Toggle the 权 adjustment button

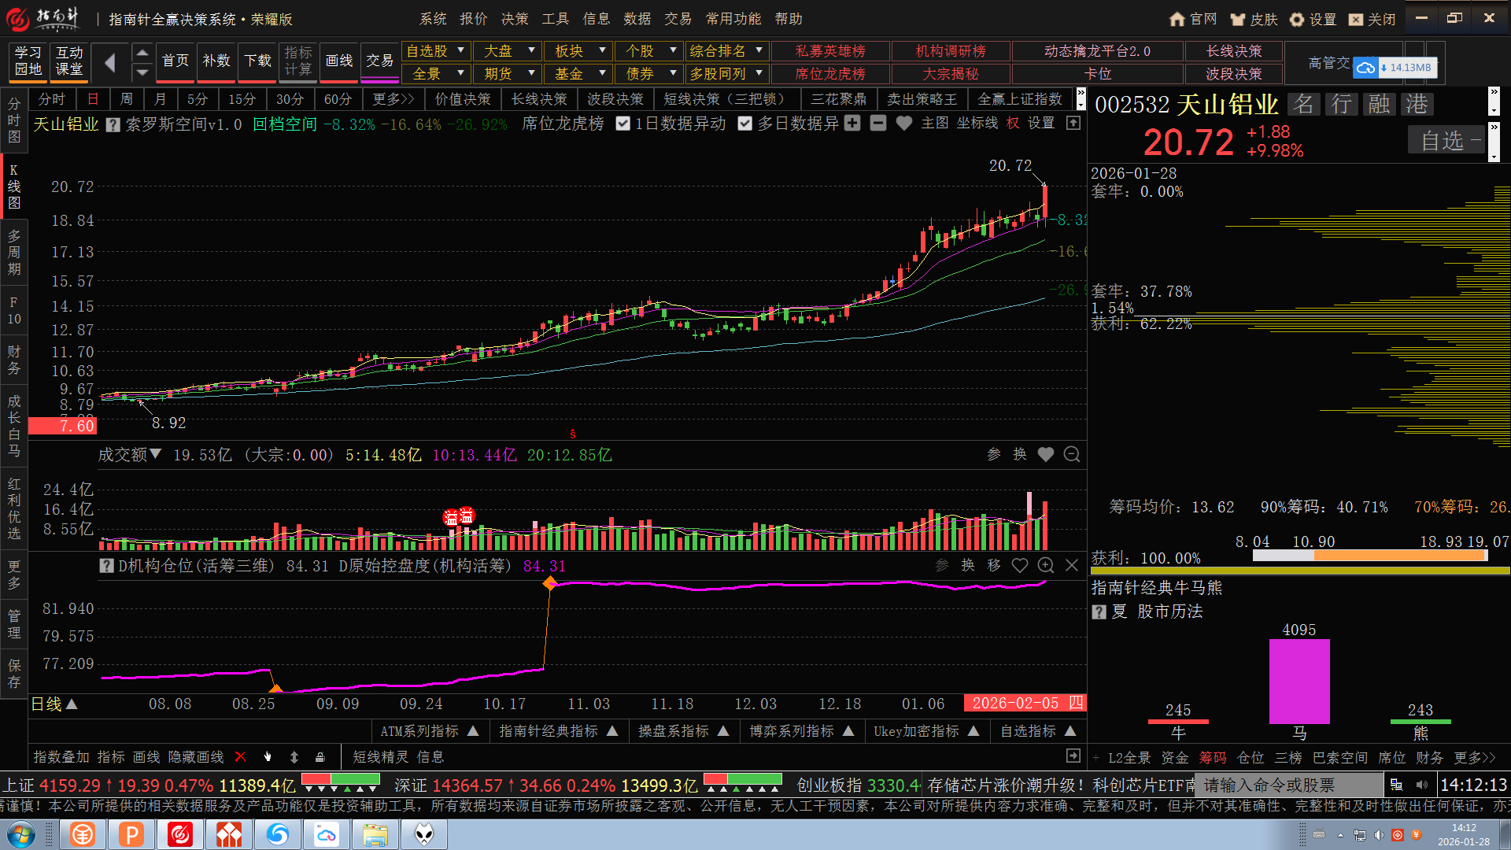1013,123
